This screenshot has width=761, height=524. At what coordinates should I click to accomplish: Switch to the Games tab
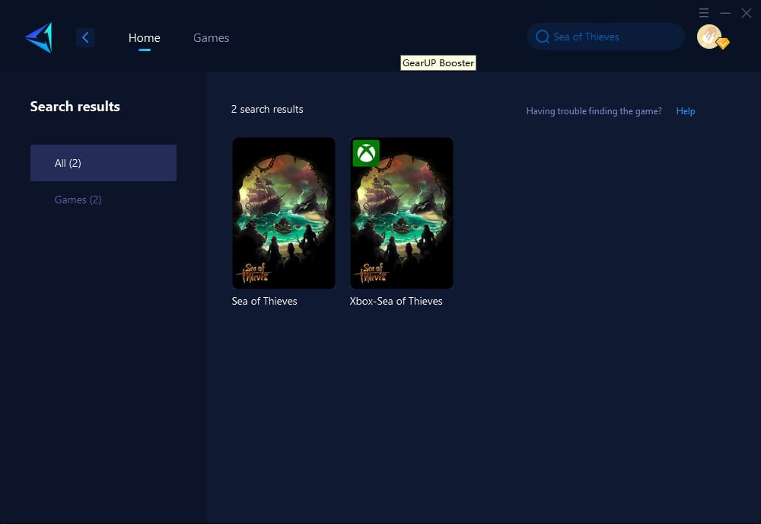click(x=211, y=38)
